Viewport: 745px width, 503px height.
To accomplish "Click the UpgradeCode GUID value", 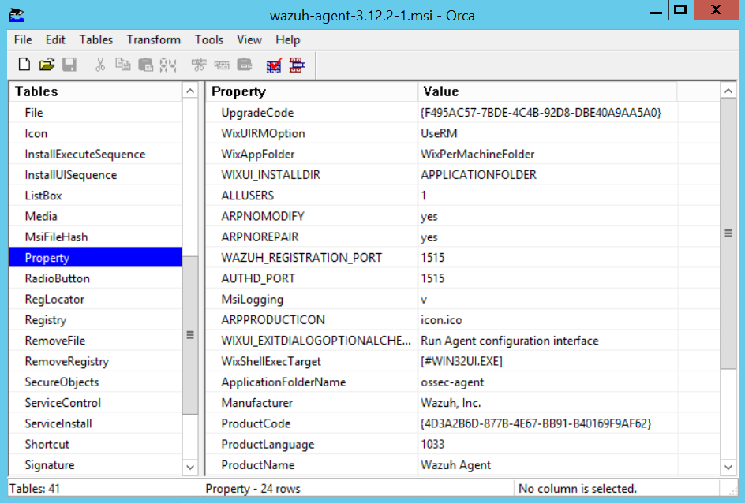I will coord(541,113).
